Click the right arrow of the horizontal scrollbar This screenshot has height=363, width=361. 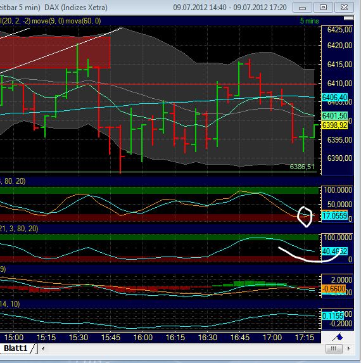pos(349,348)
